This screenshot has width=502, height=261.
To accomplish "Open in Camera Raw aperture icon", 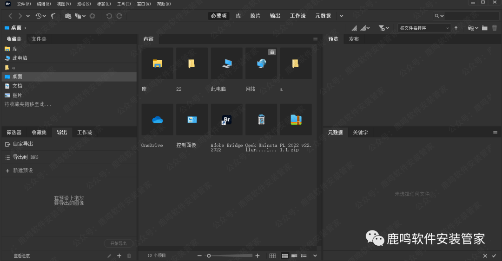I will coord(92,16).
